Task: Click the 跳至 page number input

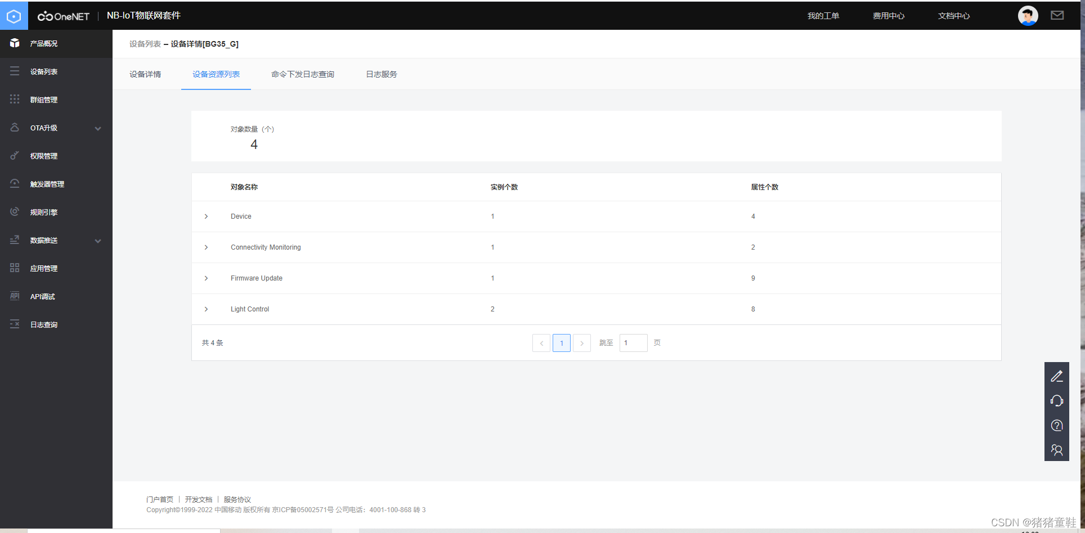Action: [x=634, y=343]
